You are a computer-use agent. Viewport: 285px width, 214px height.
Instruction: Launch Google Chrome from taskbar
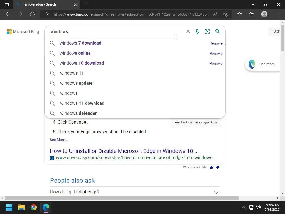34,207
